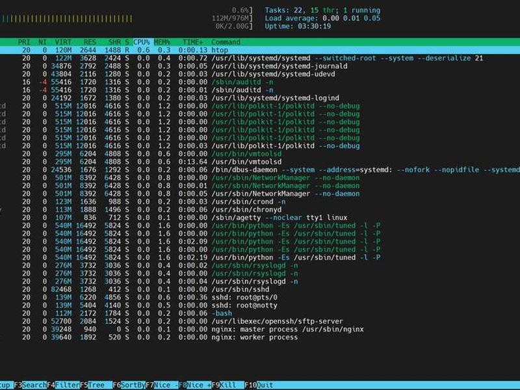Click the 0.6% CPU meter value

tap(242, 10)
